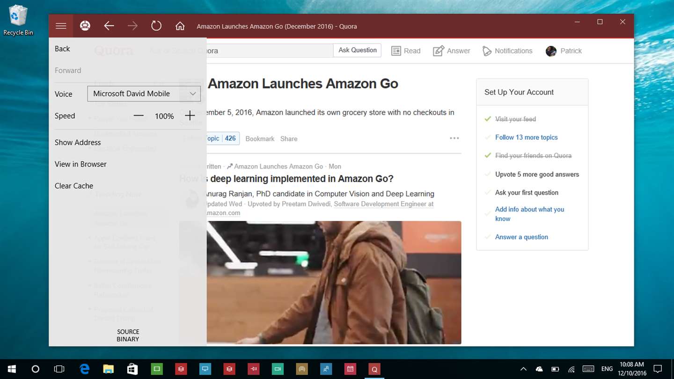
Task: Bookmark the Amazon Go topic
Action: (x=260, y=138)
